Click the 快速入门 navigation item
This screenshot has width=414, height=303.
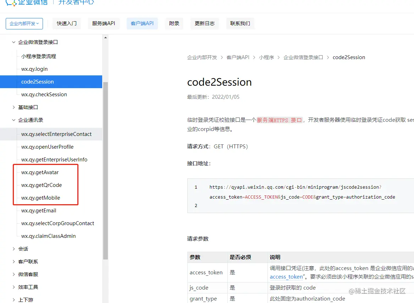click(66, 24)
